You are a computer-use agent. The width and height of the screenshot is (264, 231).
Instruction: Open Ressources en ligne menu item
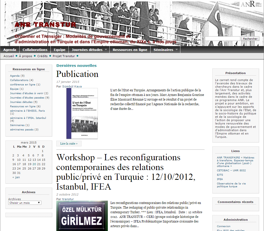tap(130, 50)
